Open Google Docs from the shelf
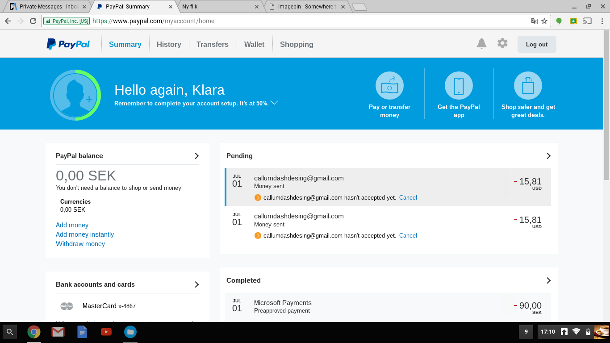Image resolution: width=610 pixels, height=343 pixels. pyautogui.click(x=82, y=332)
